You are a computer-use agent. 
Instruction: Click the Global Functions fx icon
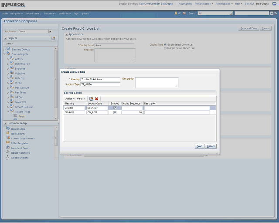(8, 157)
